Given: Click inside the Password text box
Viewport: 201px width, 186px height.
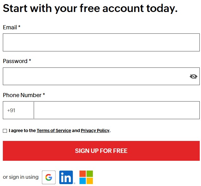Looking at the screenshot, I should [x=95, y=76].
